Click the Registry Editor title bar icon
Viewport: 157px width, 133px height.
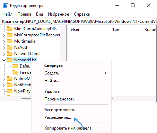(5, 6)
